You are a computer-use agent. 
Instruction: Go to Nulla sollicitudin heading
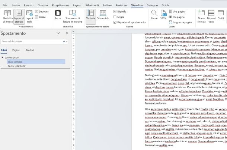tap(17, 66)
